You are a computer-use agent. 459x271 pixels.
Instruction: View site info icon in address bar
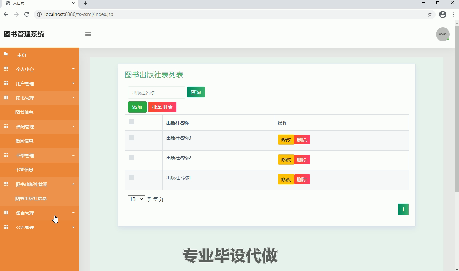click(x=39, y=14)
